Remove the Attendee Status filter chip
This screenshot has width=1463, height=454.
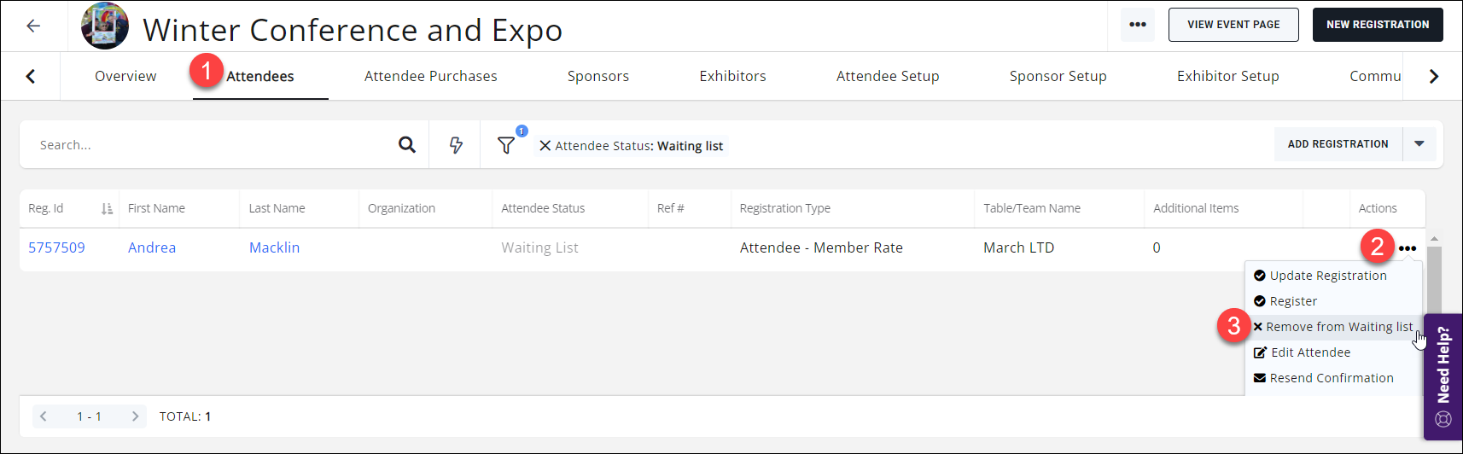[545, 146]
